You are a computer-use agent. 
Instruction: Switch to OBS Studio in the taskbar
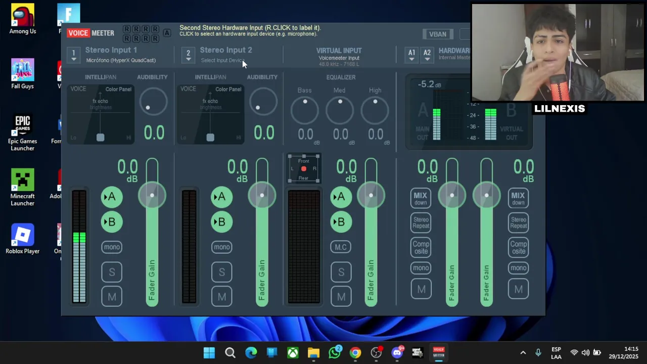pos(376,352)
